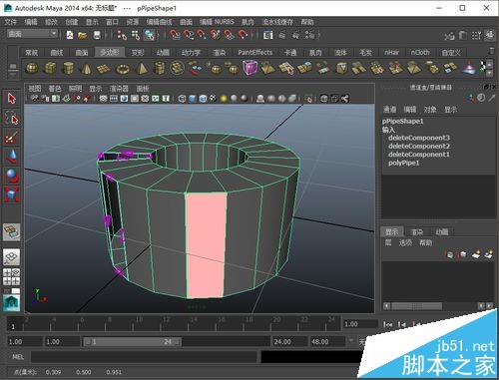Click step back one frame button
499x380 pixels.
pos(402,324)
